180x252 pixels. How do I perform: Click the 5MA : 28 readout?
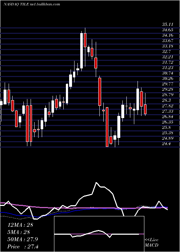coord(18,232)
